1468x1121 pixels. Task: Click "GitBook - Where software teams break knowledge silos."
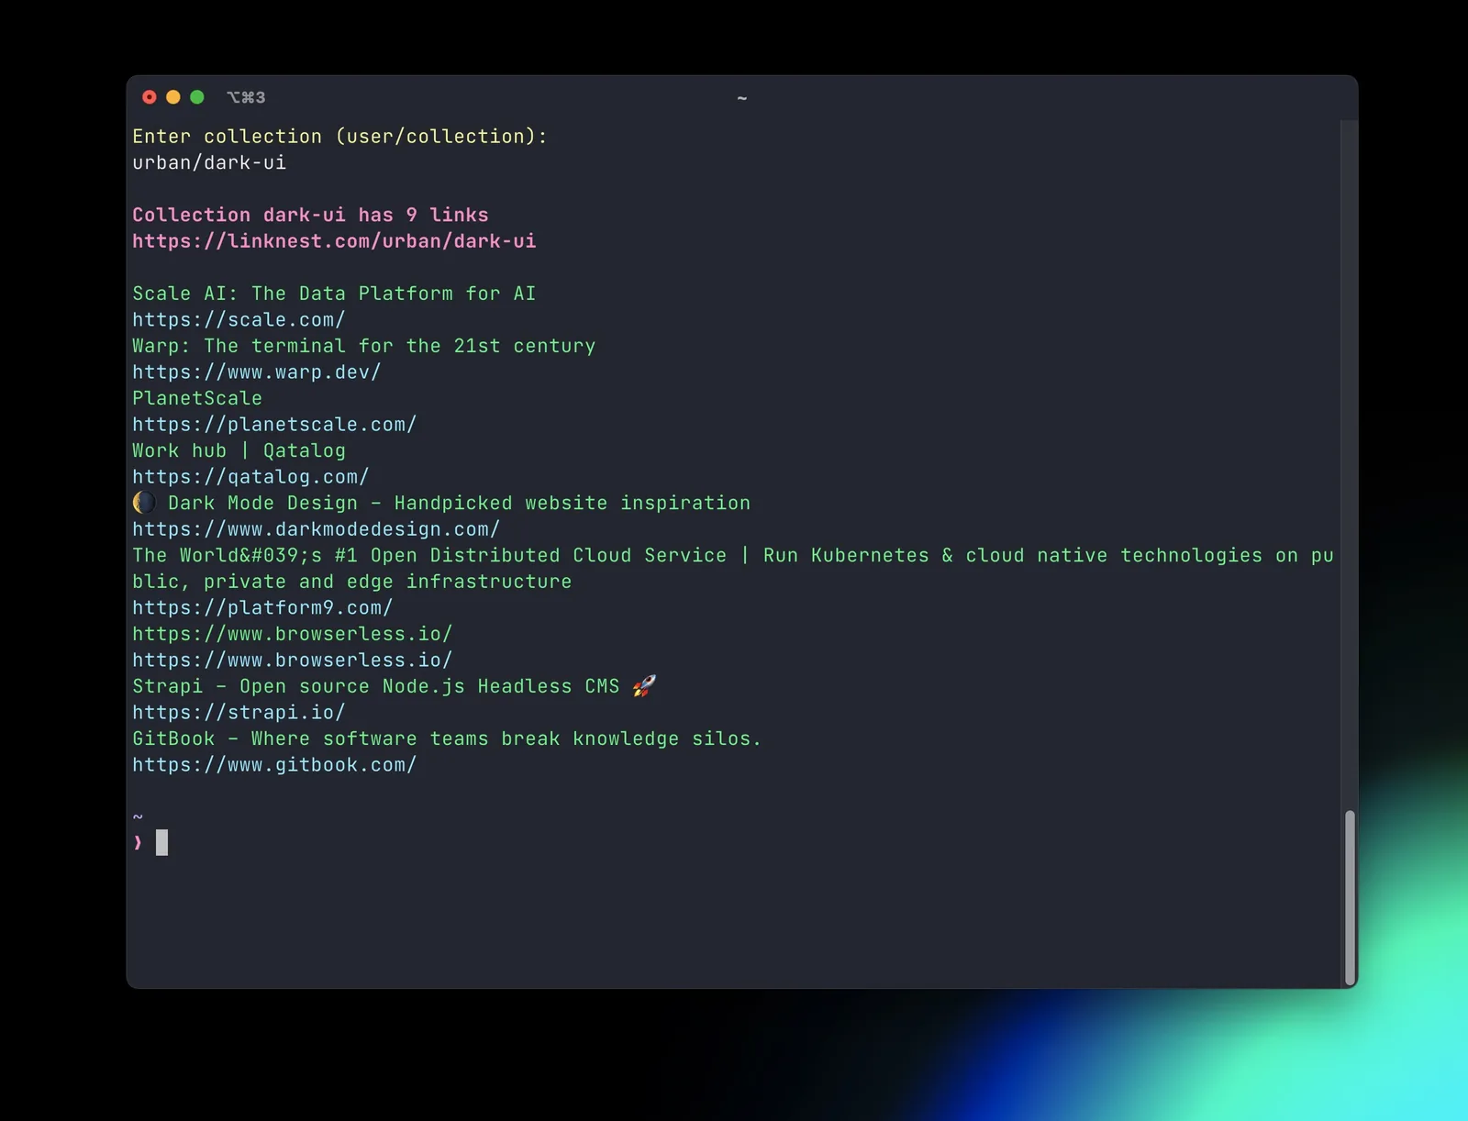pos(447,738)
